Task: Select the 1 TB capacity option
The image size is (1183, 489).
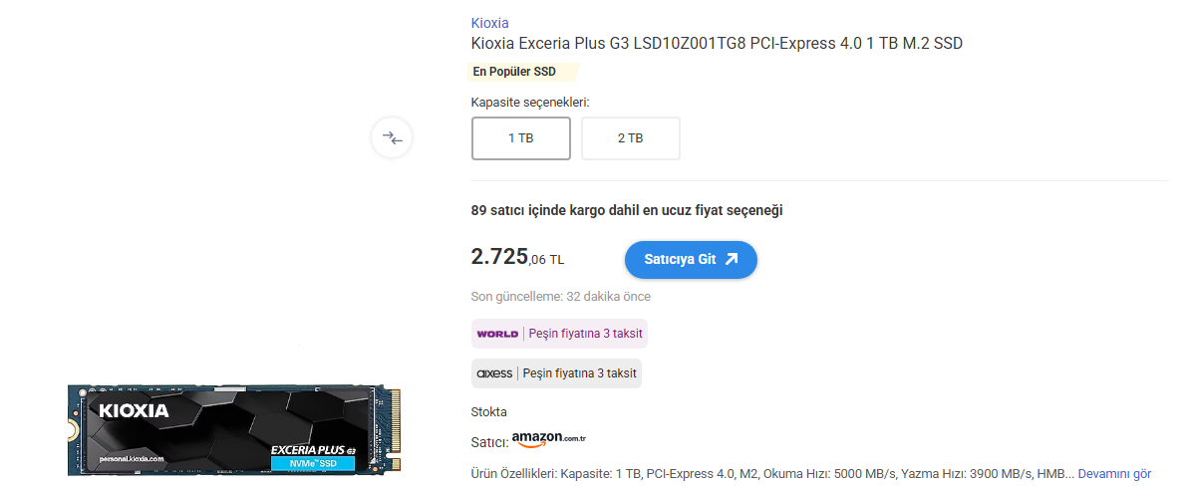Action: [520, 137]
